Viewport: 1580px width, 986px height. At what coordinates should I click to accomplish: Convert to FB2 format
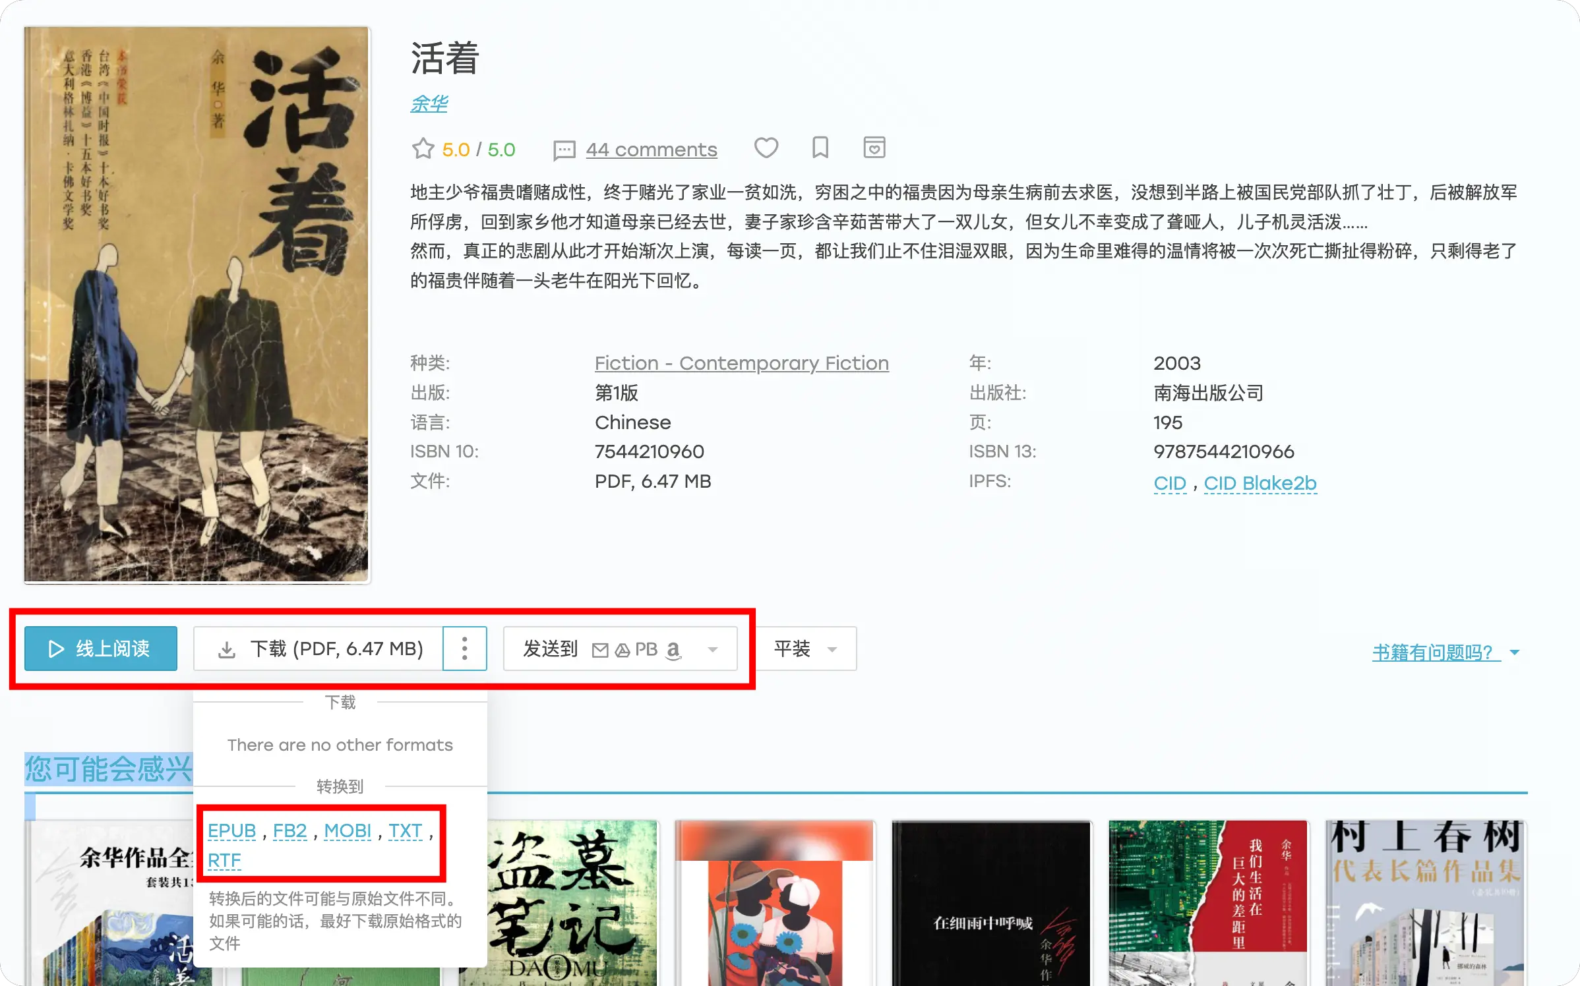pyautogui.click(x=289, y=830)
